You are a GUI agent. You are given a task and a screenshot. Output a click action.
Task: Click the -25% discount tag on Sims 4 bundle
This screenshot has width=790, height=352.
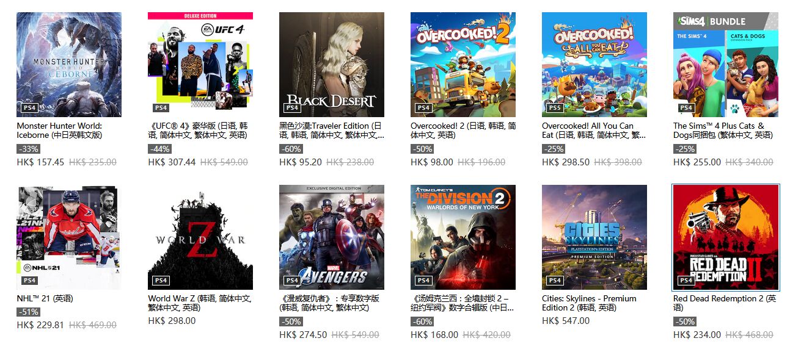click(685, 149)
